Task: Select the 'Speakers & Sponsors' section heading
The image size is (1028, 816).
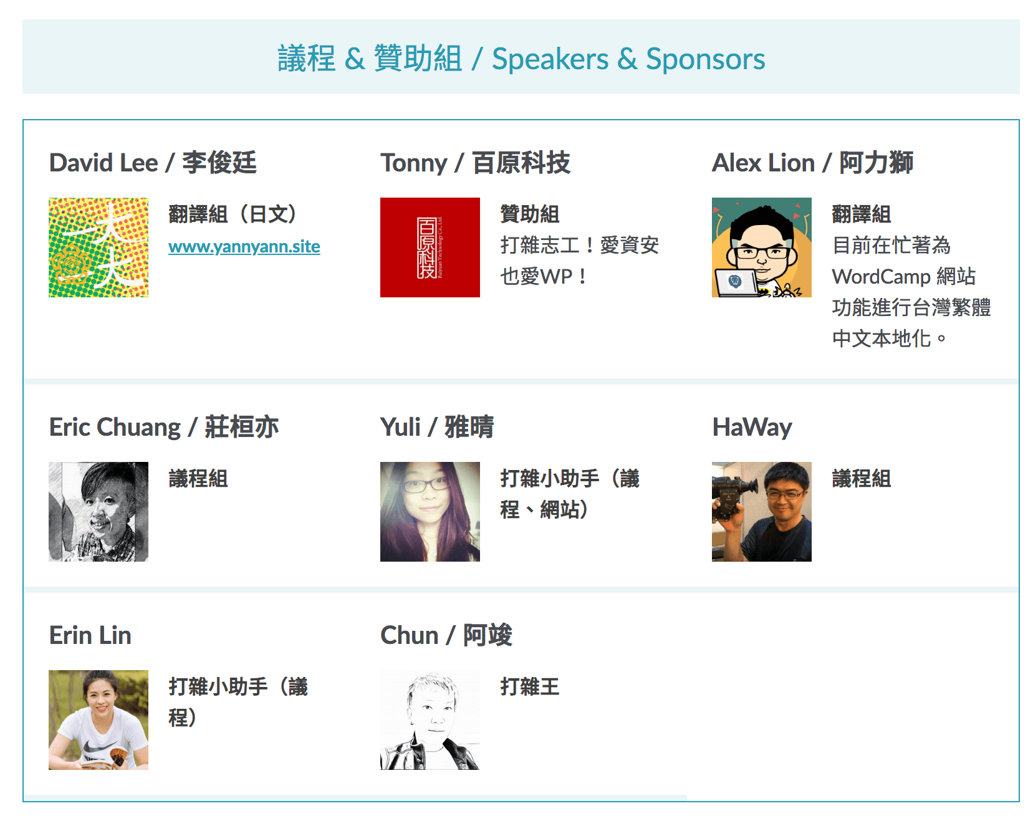Action: pos(521,59)
